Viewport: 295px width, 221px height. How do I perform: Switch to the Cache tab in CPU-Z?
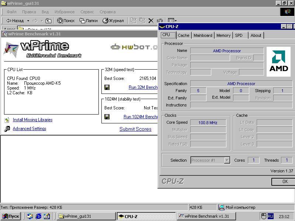pyautogui.click(x=184, y=35)
